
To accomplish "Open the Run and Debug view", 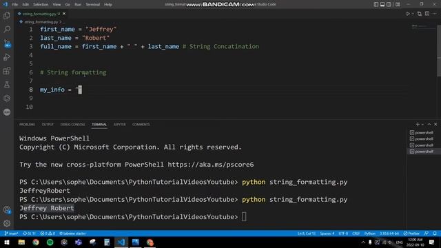I will tap(7, 57).
